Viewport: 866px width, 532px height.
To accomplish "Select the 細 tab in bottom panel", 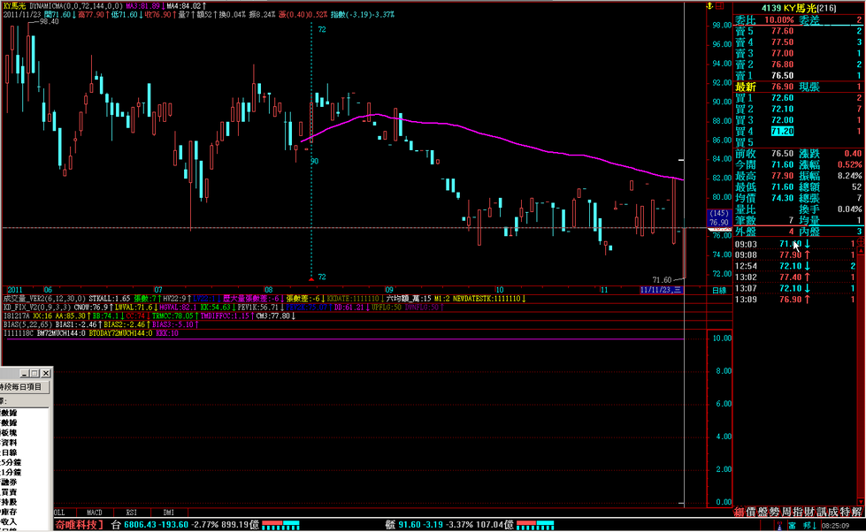I will coord(740,512).
